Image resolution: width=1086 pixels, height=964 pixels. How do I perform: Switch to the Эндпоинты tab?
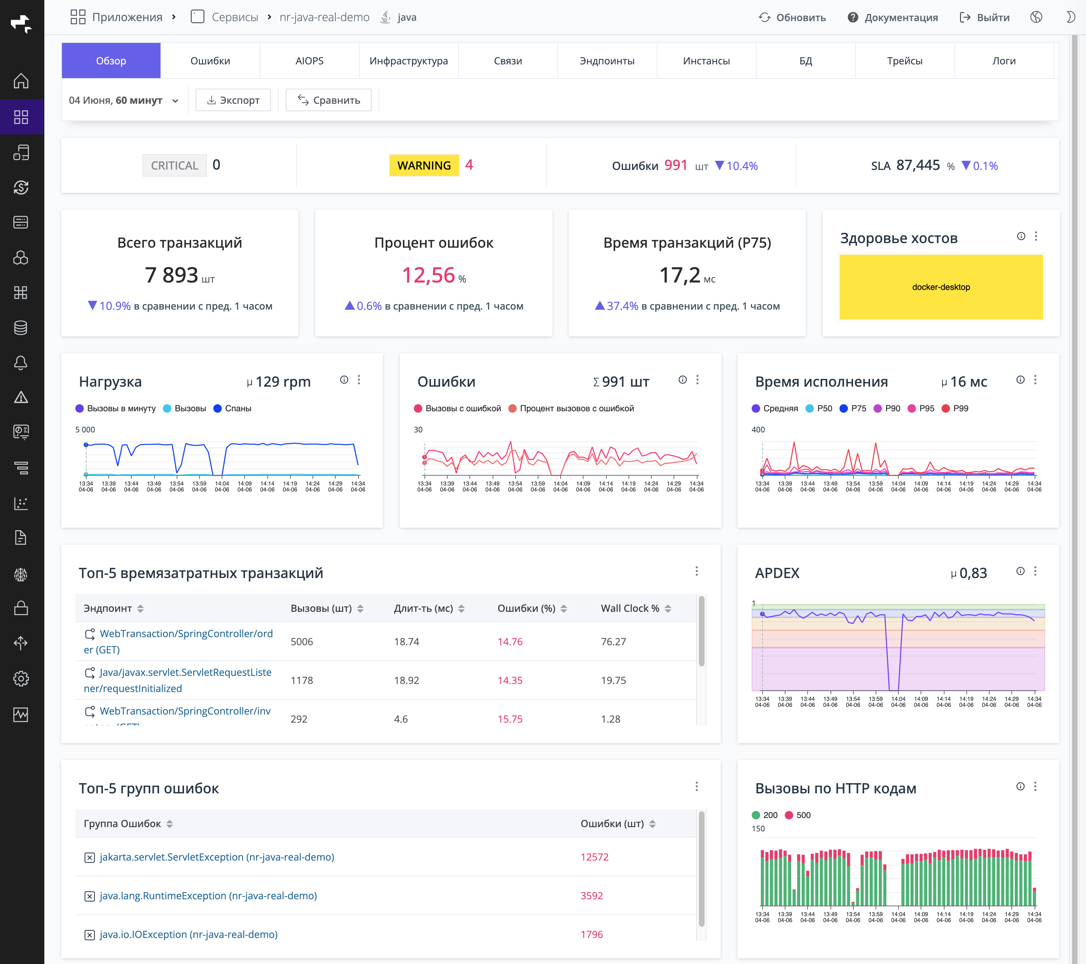pyautogui.click(x=607, y=61)
